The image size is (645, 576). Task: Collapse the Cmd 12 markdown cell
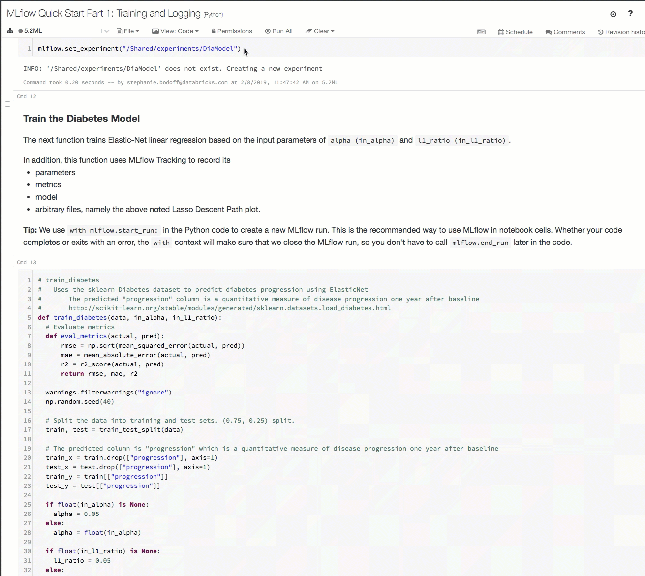coord(7,104)
